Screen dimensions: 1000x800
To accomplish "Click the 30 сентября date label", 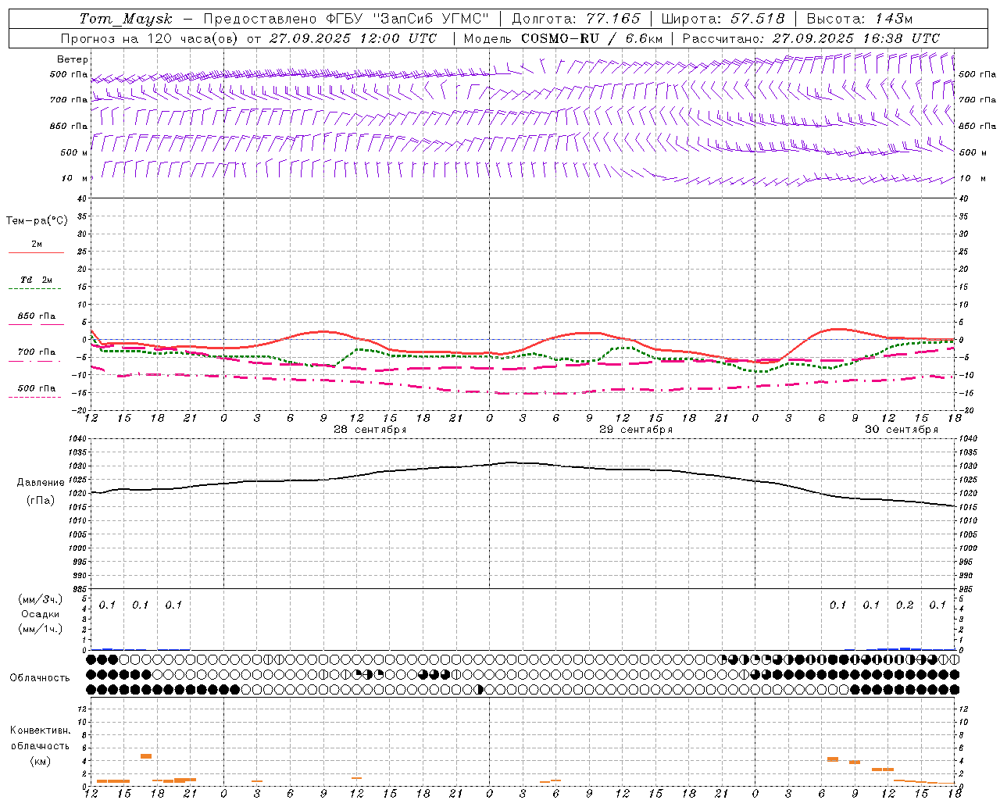I will 902,430.
